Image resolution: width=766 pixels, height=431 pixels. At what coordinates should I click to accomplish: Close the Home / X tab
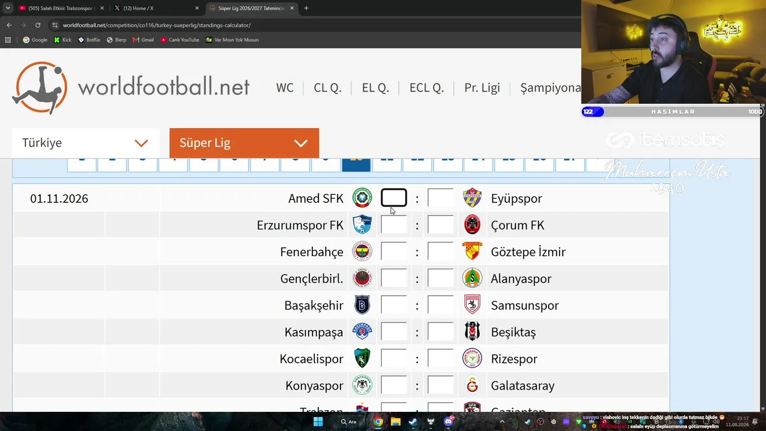point(197,8)
